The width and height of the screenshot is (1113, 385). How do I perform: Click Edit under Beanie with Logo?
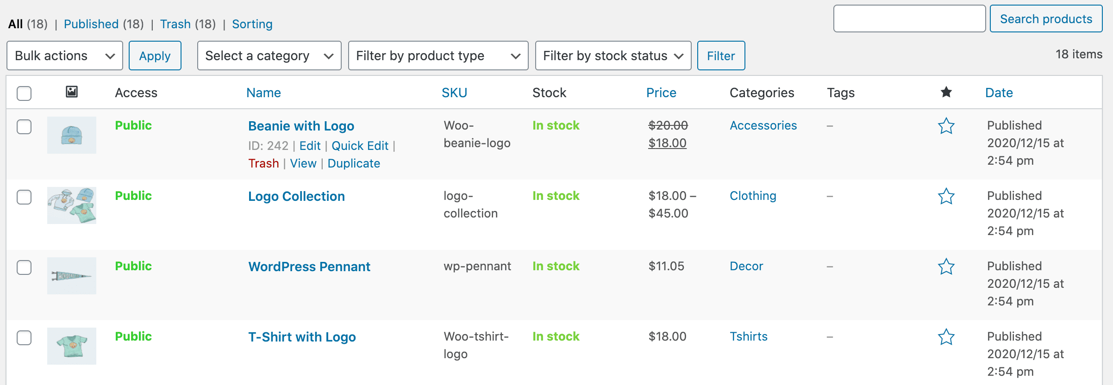[x=310, y=146]
